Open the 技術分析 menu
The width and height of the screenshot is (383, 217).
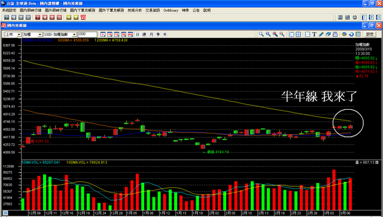tap(135, 10)
